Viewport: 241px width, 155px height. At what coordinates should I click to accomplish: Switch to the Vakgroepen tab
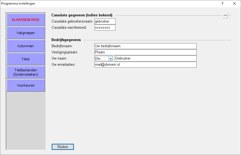pyautogui.click(x=26, y=33)
